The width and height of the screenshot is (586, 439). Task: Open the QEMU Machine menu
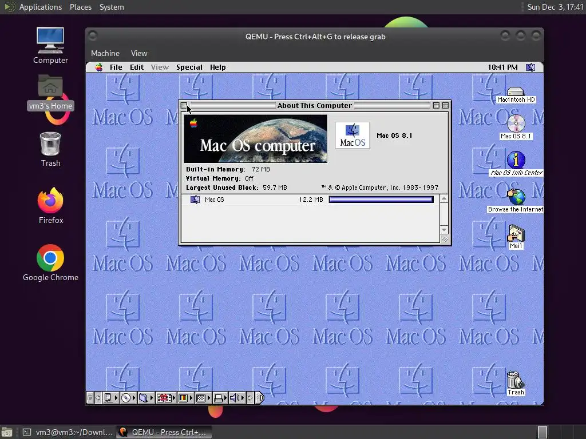click(105, 53)
